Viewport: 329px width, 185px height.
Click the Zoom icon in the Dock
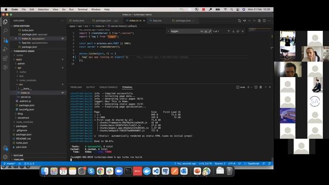pos(119,171)
